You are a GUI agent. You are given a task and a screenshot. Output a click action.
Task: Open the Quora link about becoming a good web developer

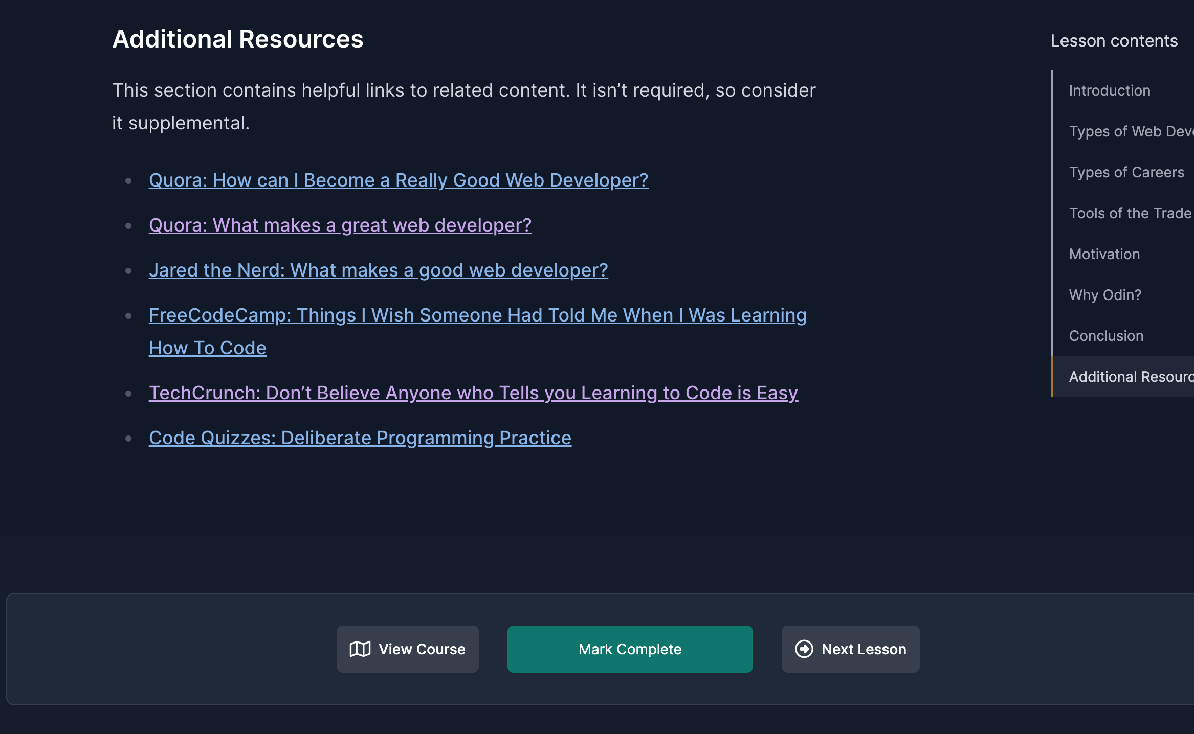coord(398,180)
